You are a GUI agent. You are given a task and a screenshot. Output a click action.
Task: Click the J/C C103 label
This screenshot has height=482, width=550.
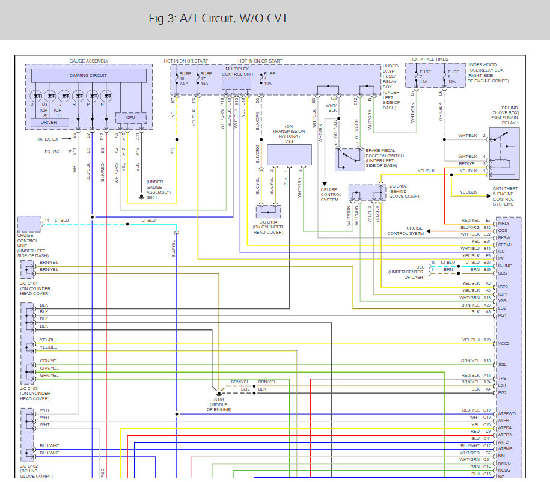[35, 394]
